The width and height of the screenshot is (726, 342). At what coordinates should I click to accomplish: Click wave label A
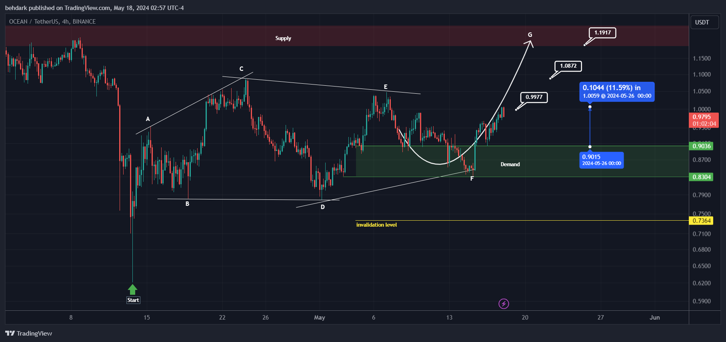[148, 119]
